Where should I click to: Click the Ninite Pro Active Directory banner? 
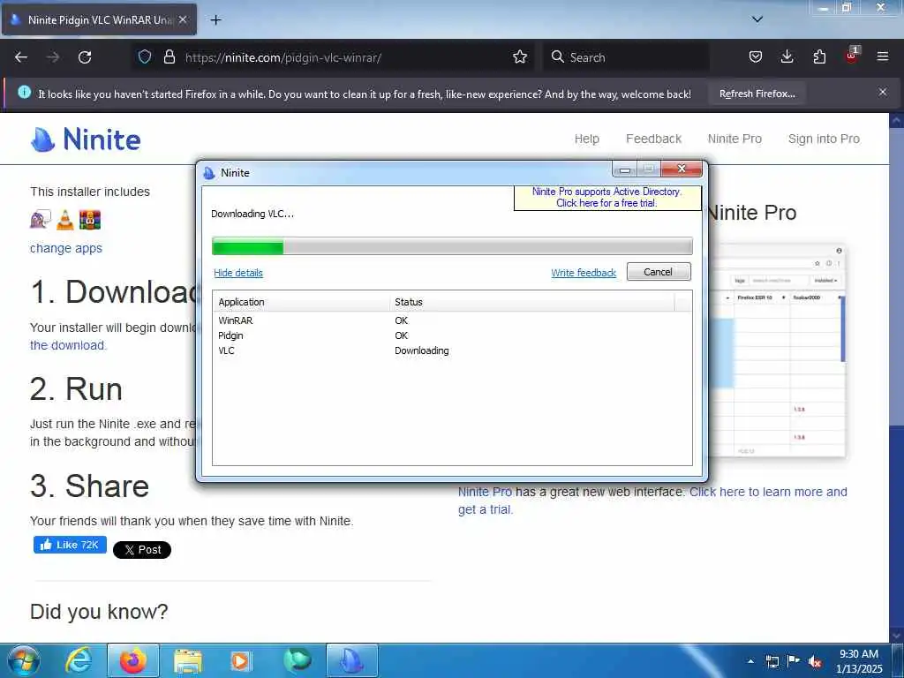[607, 197]
